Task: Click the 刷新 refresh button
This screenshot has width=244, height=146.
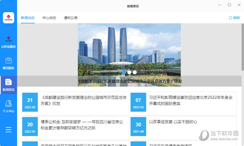Action: [234, 18]
